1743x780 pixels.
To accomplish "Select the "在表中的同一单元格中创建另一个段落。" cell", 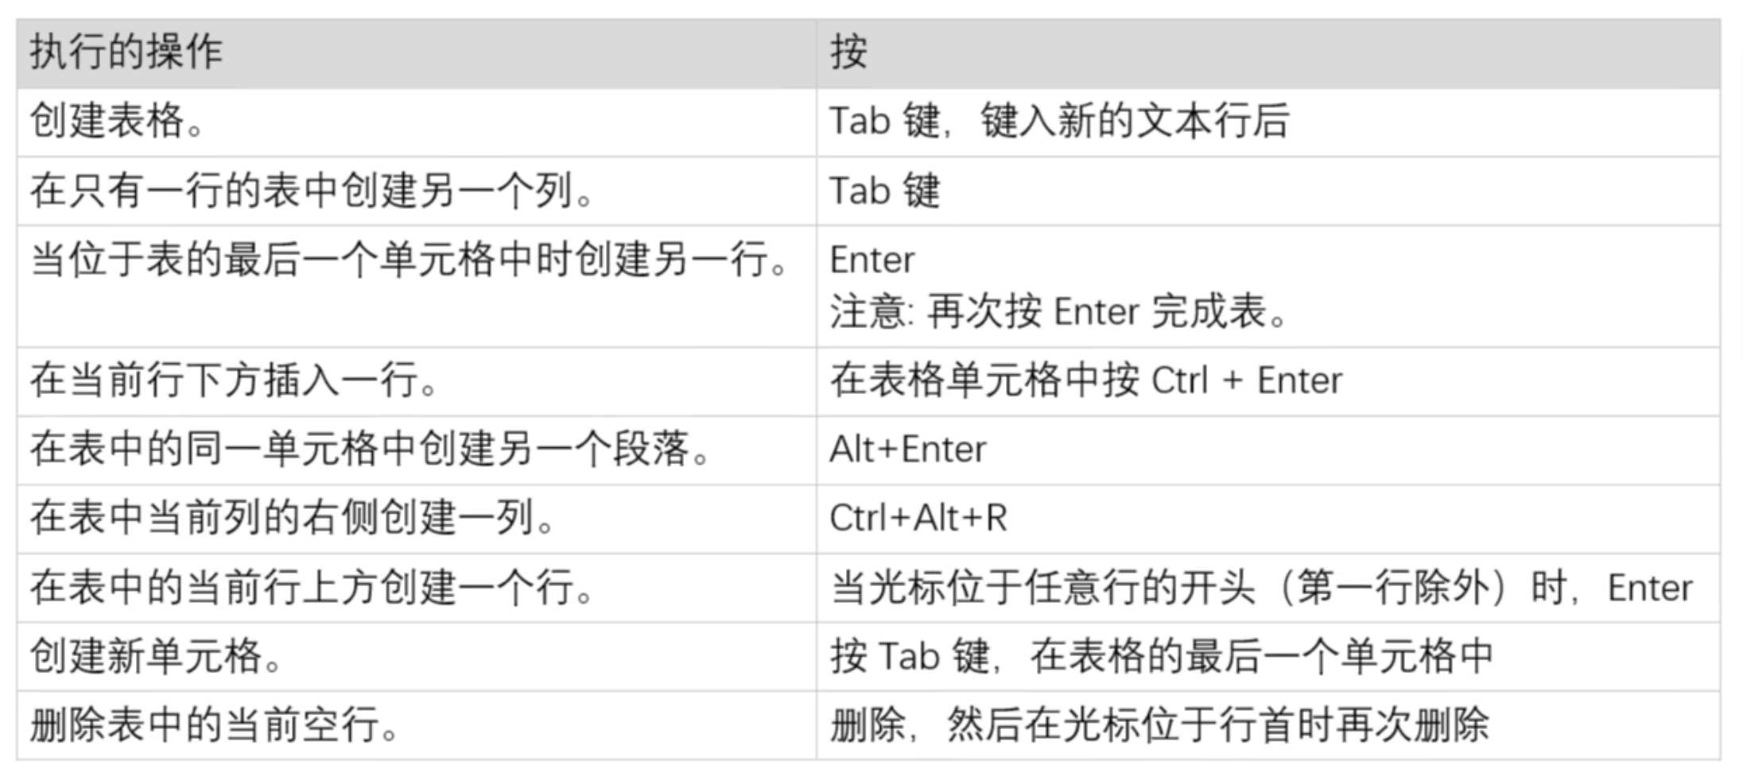I will pos(370,450).
